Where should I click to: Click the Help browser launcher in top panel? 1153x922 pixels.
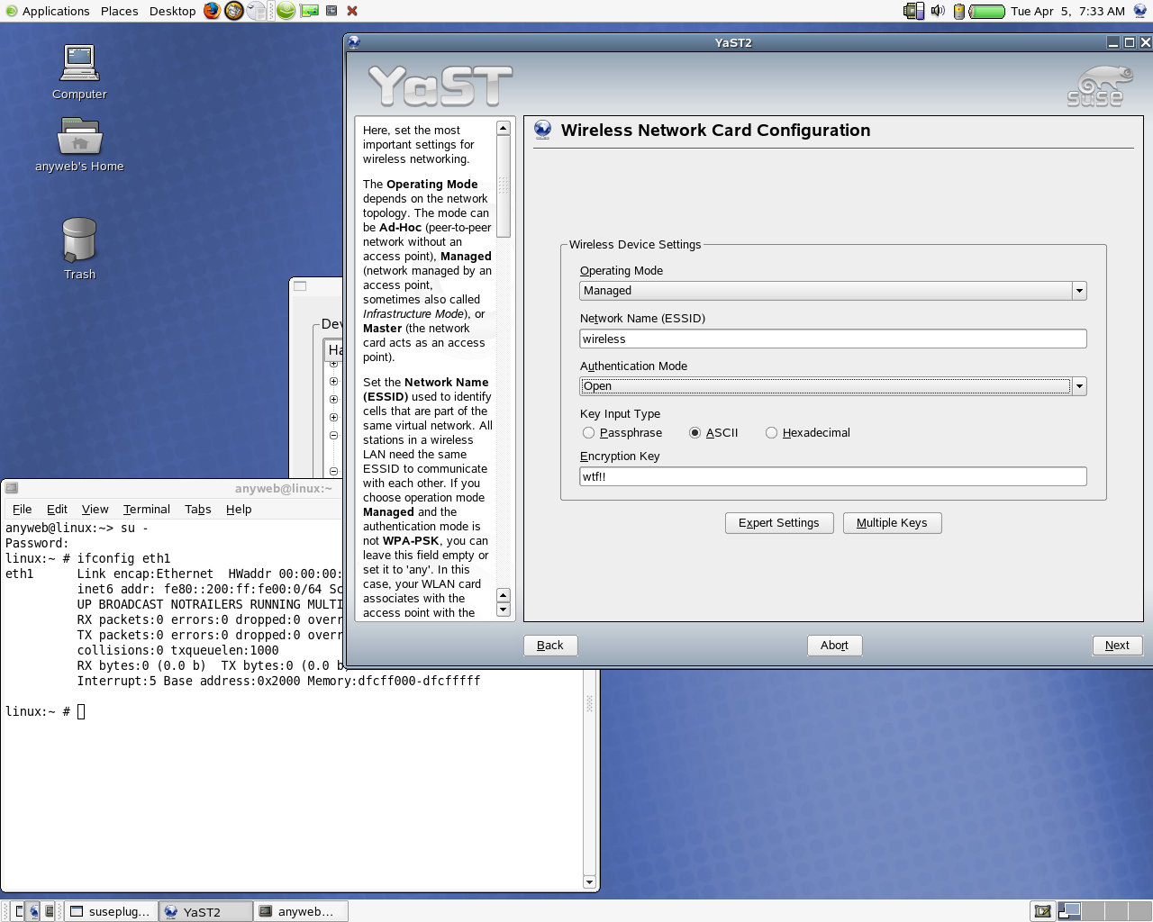234,11
